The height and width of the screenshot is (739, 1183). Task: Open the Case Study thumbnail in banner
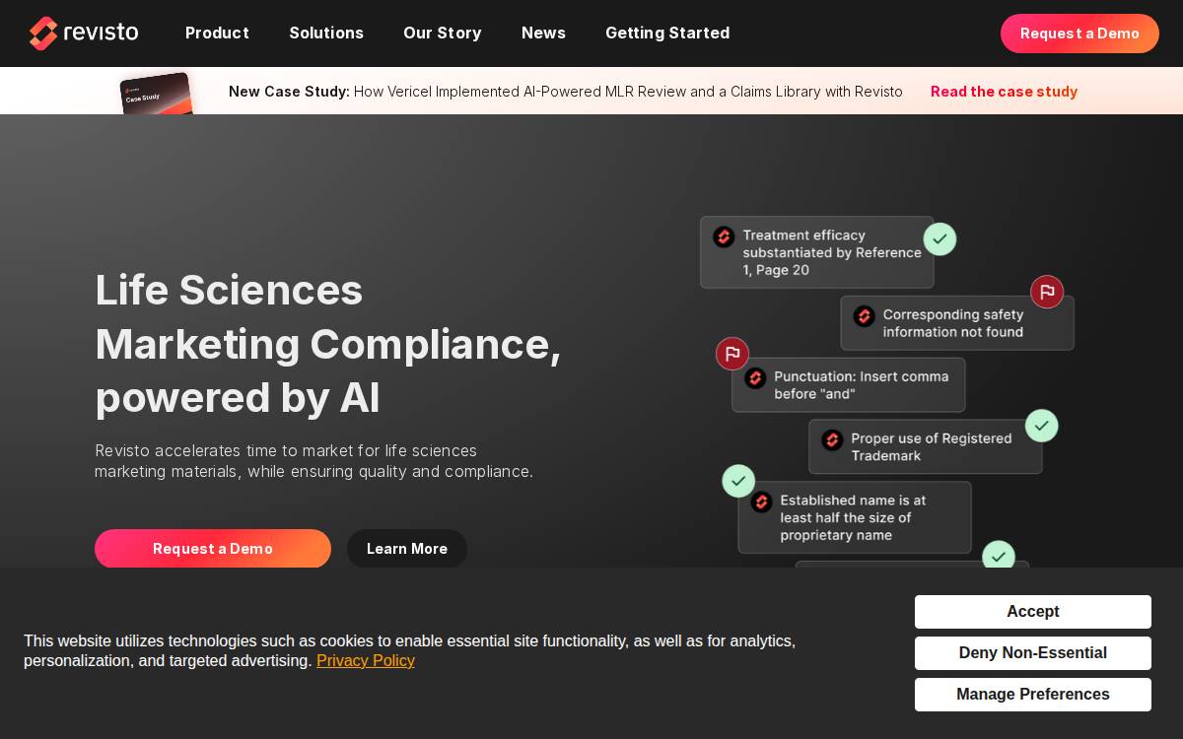pos(156,94)
